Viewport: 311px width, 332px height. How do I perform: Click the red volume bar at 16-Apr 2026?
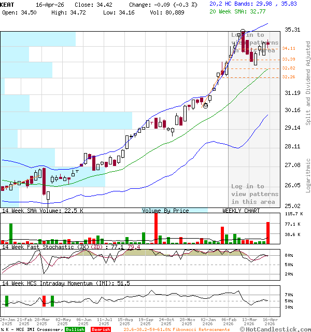[x=268, y=232]
